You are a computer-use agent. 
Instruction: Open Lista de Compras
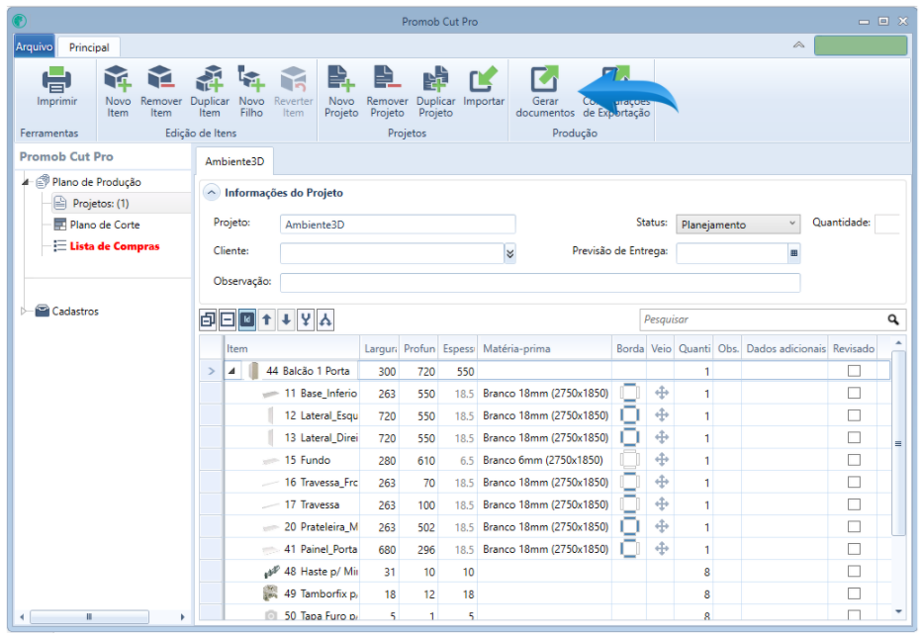pyautogui.click(x=114, y=246)
